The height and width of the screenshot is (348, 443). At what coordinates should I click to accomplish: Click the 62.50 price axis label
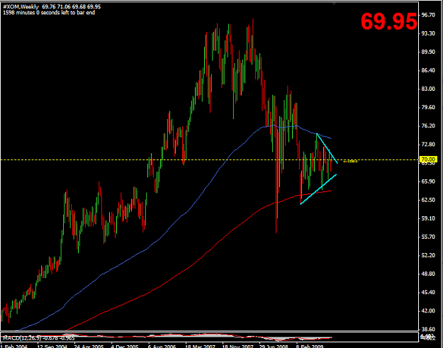[x=427, y=200]
